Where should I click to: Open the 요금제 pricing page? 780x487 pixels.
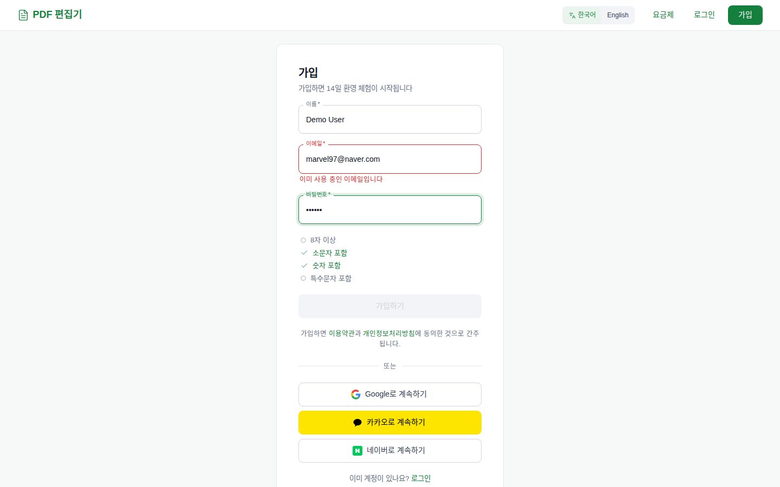(663, 15)
